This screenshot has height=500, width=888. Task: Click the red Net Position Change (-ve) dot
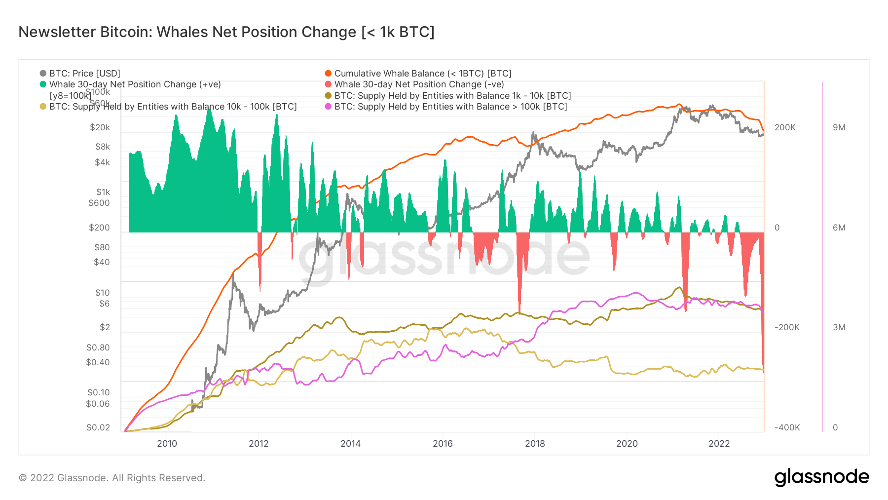[328, 84]
